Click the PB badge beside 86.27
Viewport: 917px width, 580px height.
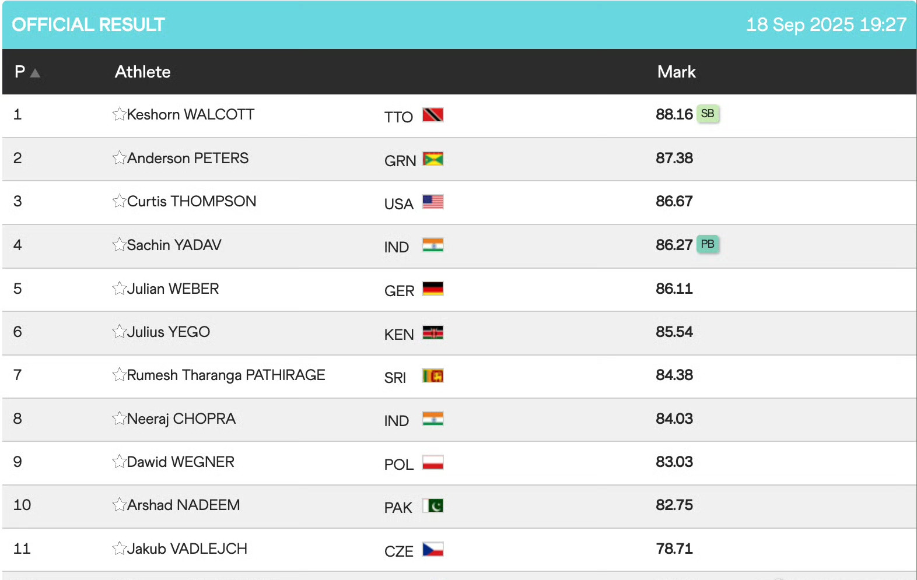708,244
